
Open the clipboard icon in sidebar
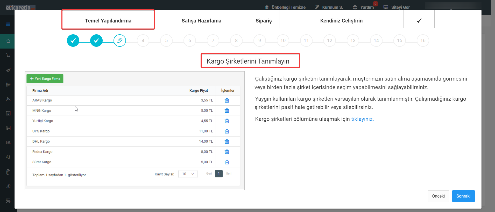pyautogui.click(x=8, y=172)
